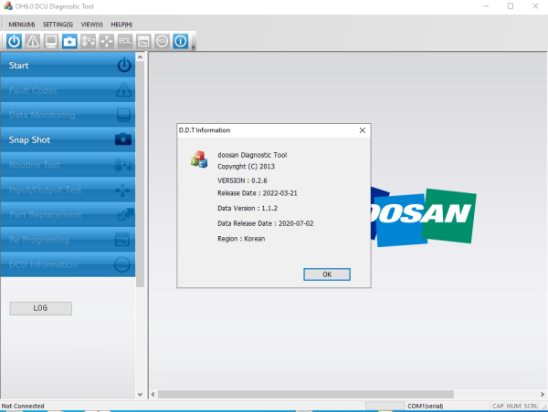The height and width of the screenshot is (412, 548).
Task: Click the horizontal scrollbar thumb
Action: click(306, 394)
